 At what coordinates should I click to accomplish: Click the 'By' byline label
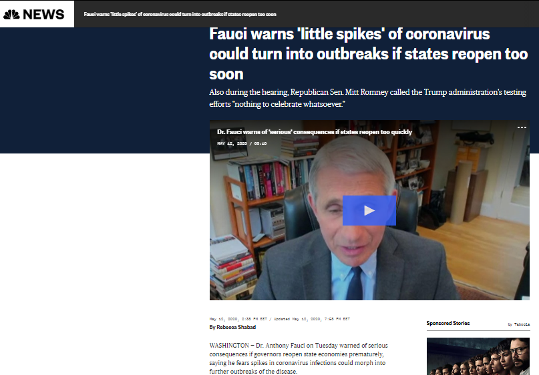212,327
